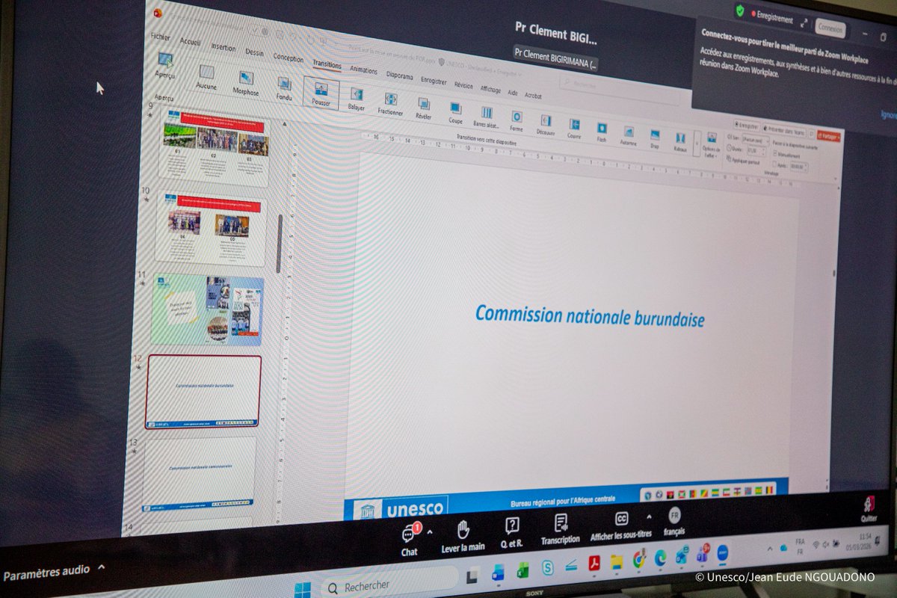Leave meeting with Quitter
The image size is (897, 598).
point(869,509)
